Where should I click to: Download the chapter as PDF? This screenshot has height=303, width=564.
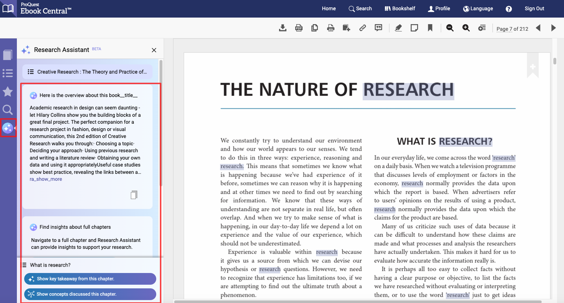[x=299, y=28]
